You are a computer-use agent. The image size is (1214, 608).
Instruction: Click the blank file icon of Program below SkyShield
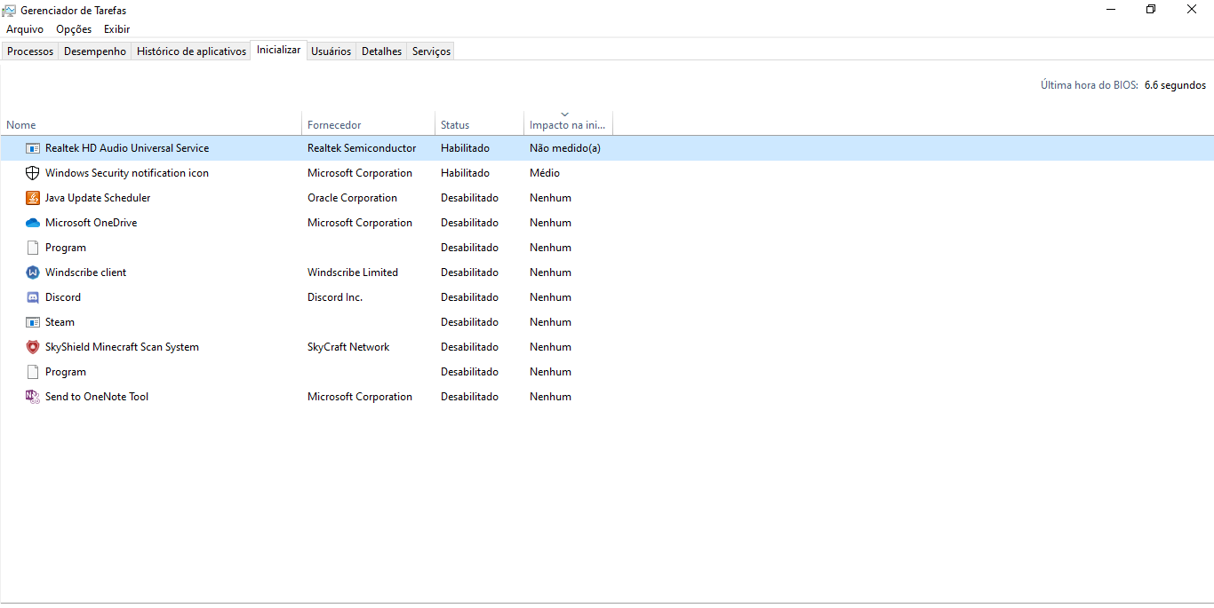[x=33, y=372]
